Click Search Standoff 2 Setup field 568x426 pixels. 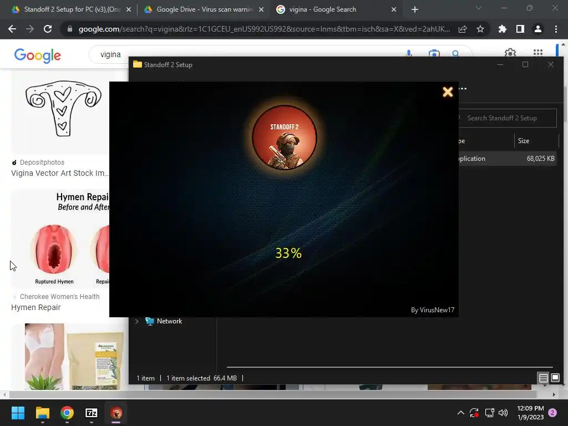pos(507,118)
